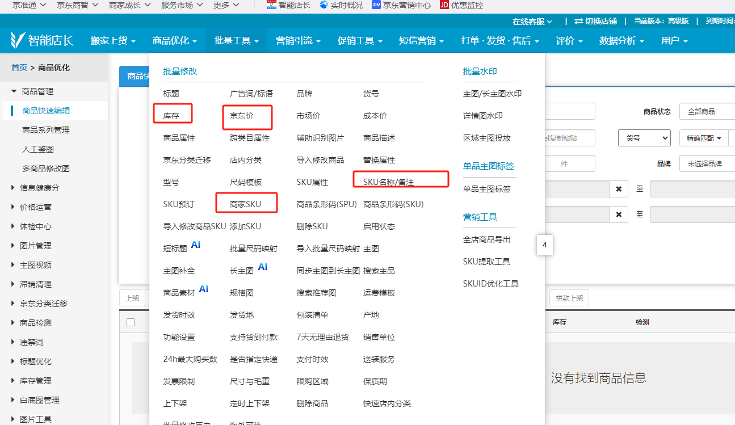Collapse the 商品管理 sidebar section

[14, 91]
